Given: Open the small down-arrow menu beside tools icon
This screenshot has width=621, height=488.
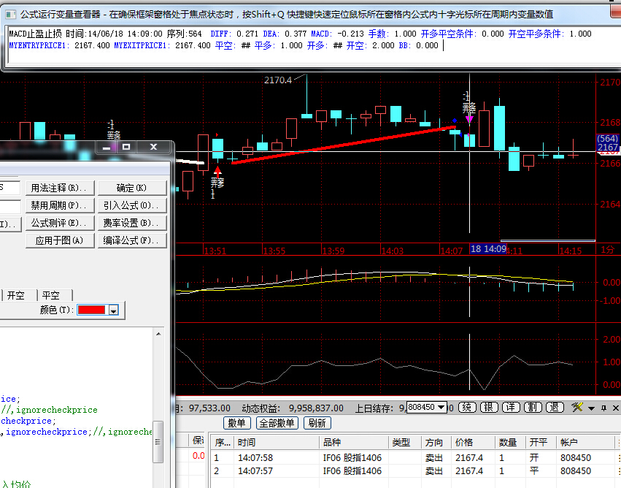Looking at the screenshot, I should (x=591, y=408).
